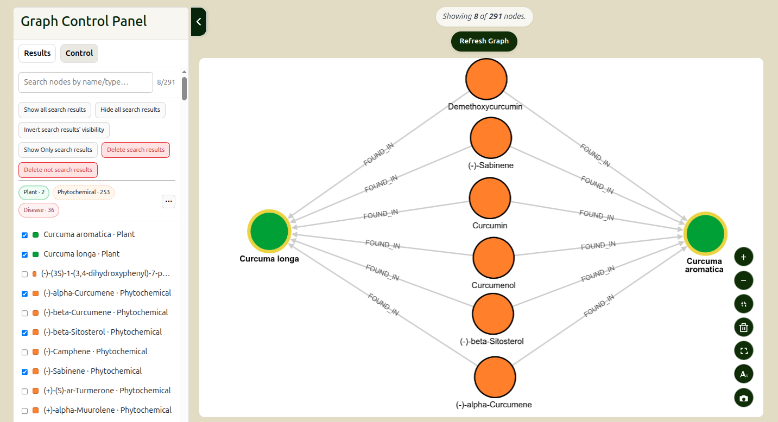Zoom in on the graph
The image size is (778, 422).
(x=743, y=257)
